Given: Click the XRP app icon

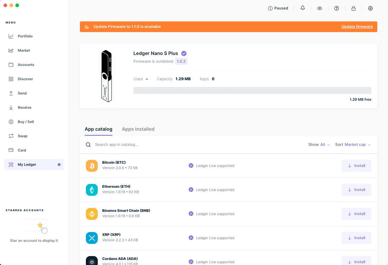Looking at the screenshot, I should (92, 238).
